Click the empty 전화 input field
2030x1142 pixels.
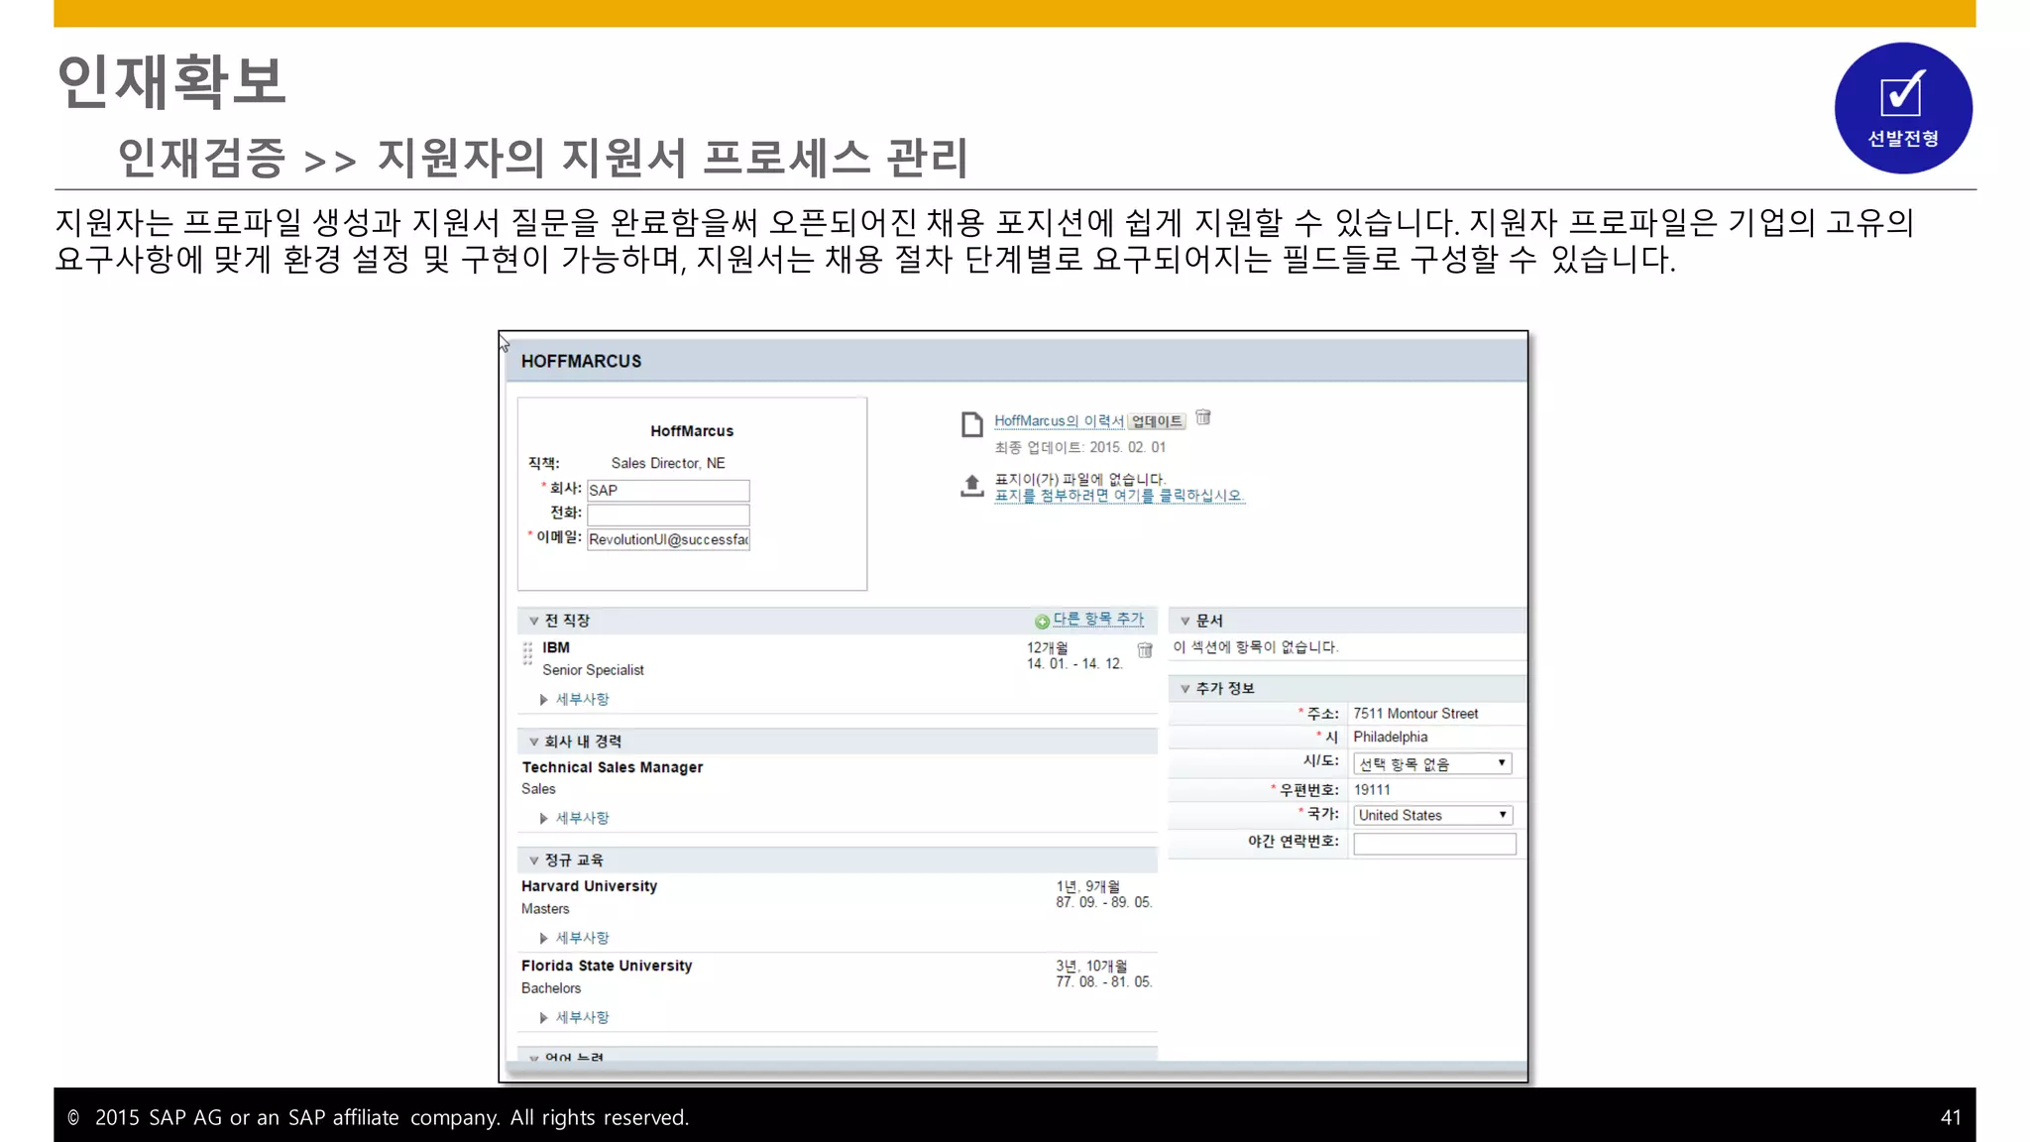[x=667, y=514]
